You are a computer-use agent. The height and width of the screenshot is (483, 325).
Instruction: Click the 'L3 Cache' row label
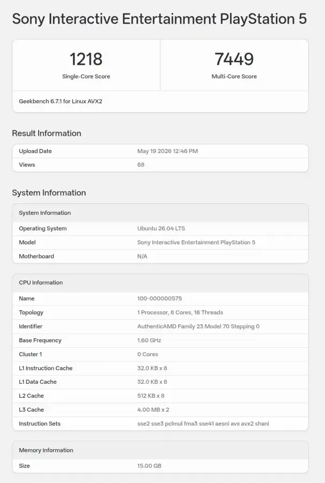31,409
